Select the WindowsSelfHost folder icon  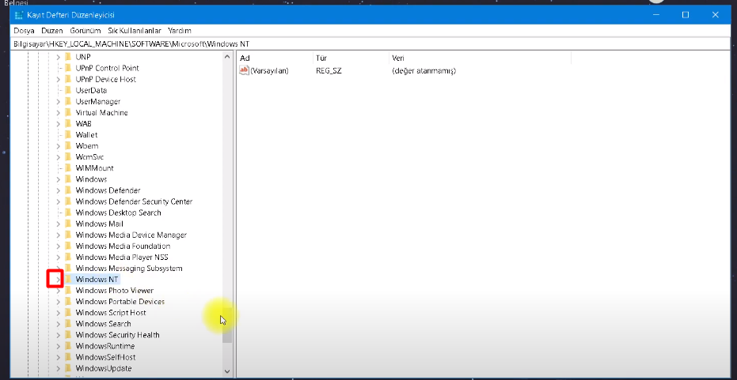68,357
